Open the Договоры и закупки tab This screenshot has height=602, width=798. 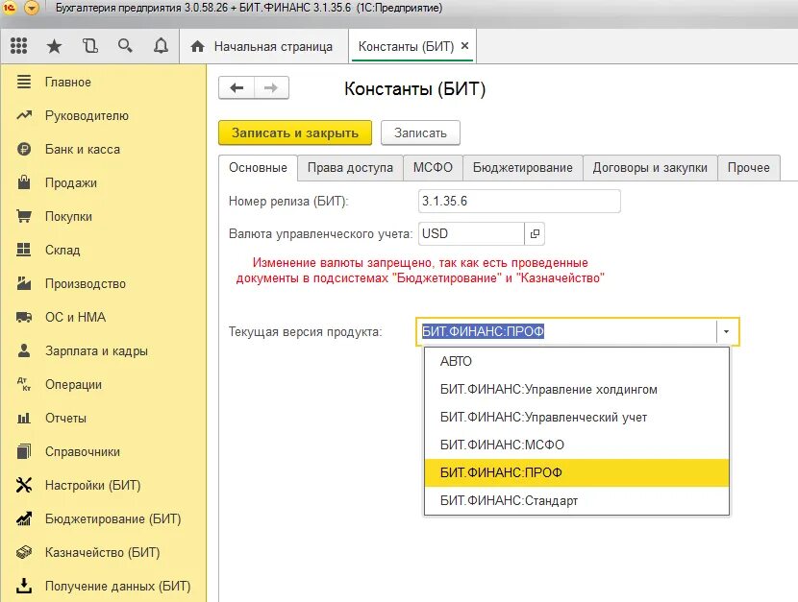pyautogui.click(x=650, y=168)
